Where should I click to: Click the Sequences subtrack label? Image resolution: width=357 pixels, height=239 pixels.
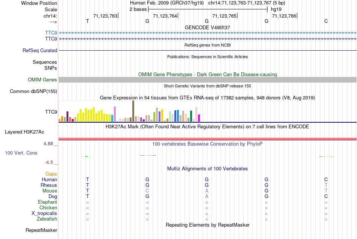(45, 62)
